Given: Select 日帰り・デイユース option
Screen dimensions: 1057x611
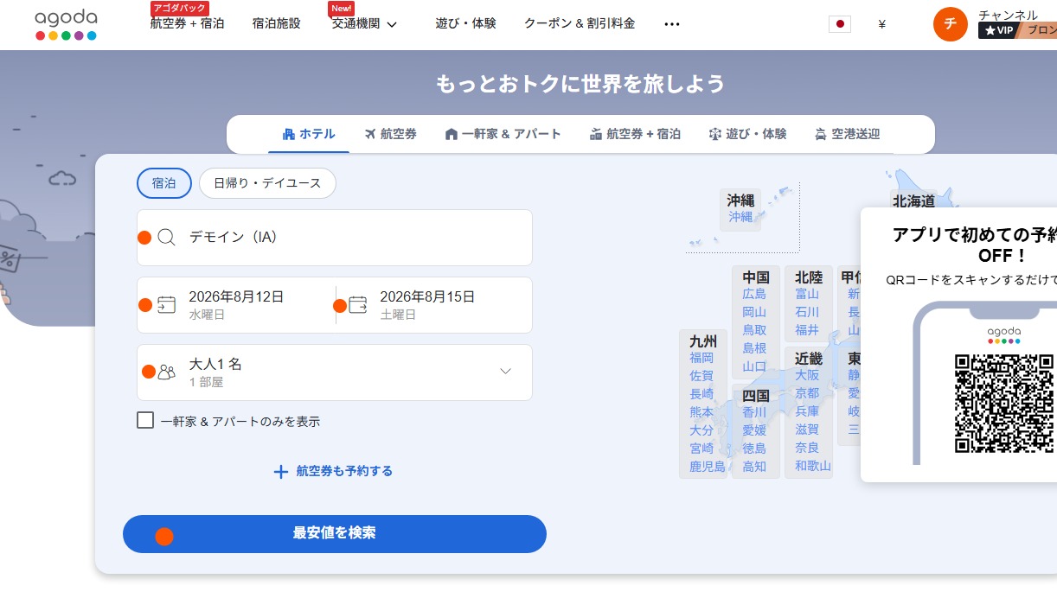Looking at the screenshot, I should pos(267,183).
